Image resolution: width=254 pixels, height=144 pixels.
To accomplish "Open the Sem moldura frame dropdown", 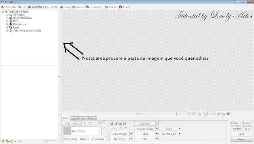I will pos(100,131).
